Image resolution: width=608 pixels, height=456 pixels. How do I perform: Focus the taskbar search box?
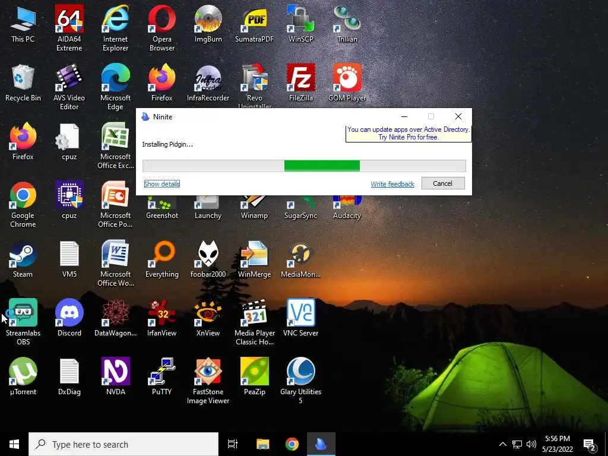[123, 444]
